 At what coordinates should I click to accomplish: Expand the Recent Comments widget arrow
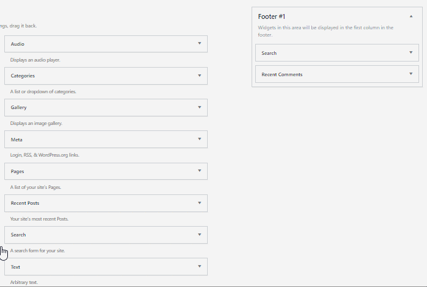411,74
